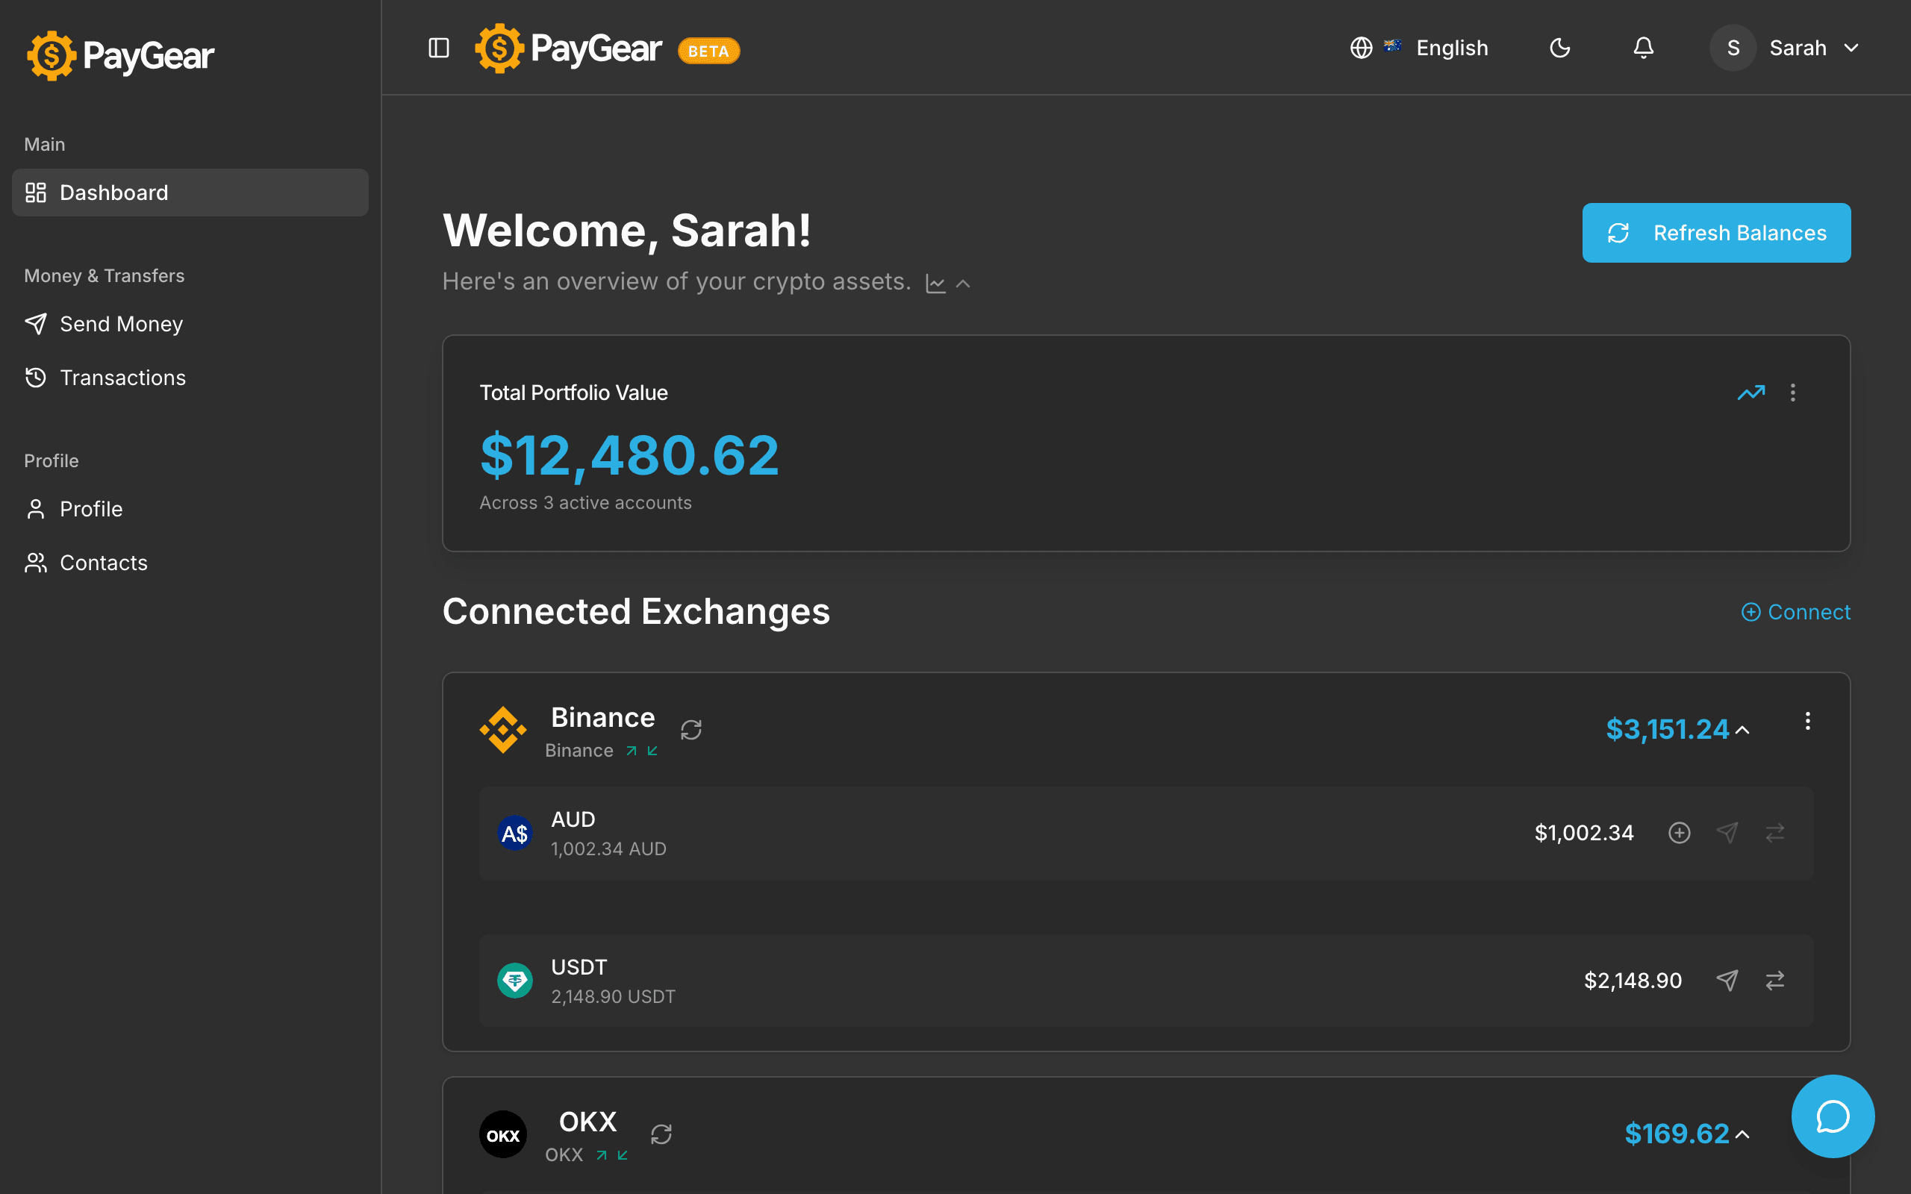
Task: Open English language selector
Action: [x=1419, y=49]
